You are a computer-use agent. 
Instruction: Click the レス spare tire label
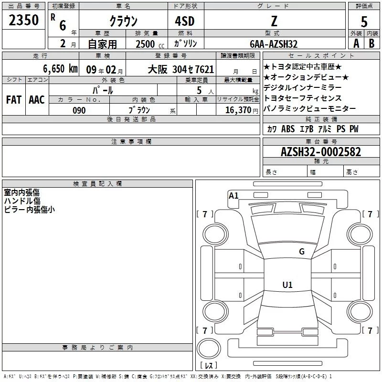209,365
